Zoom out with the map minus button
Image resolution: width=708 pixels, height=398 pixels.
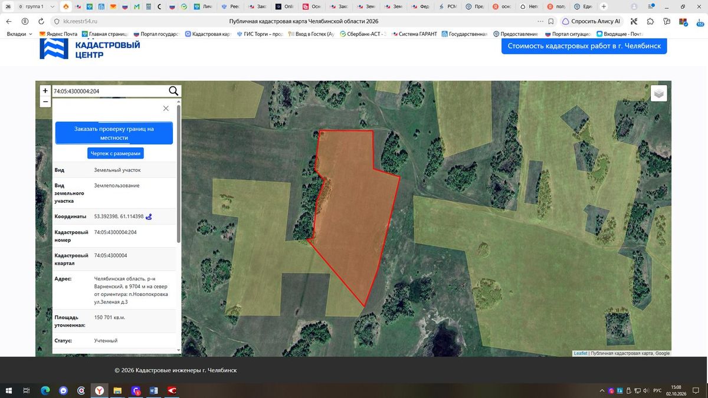coord(45,101)
